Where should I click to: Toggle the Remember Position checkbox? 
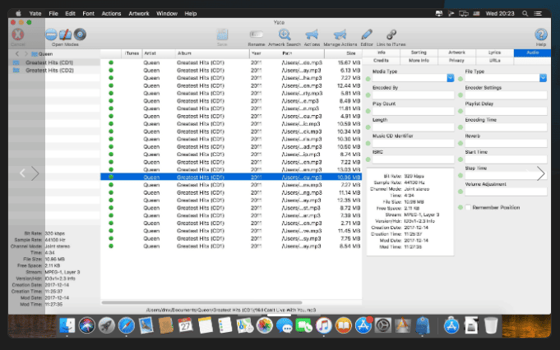click(x=468, y=207)
